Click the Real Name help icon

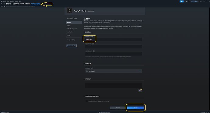point(93,44)
